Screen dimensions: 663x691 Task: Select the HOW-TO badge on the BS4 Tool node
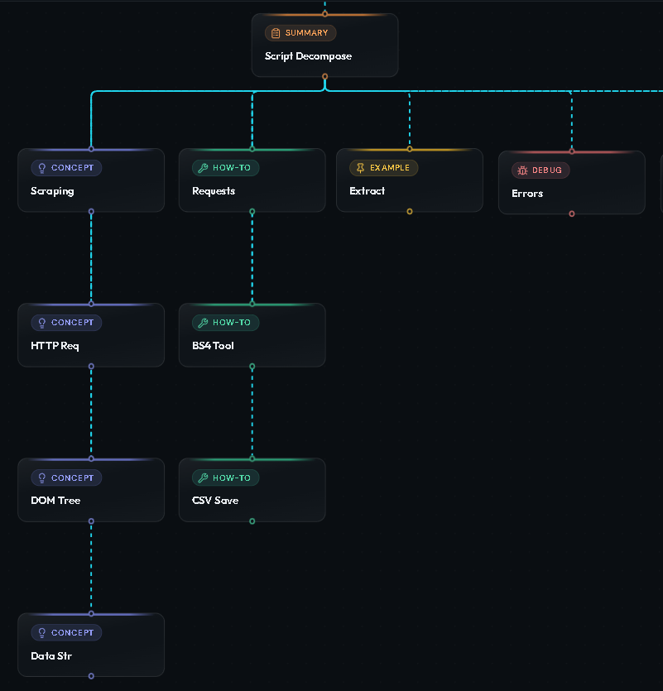click(x=225, y=323)
